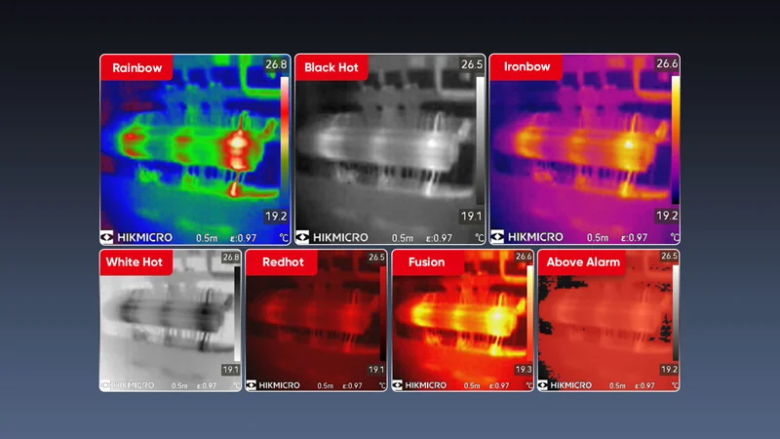Click the 26.5 max temperature in Black Hot image
Viewport: 780px width, 439px height.
472,64
